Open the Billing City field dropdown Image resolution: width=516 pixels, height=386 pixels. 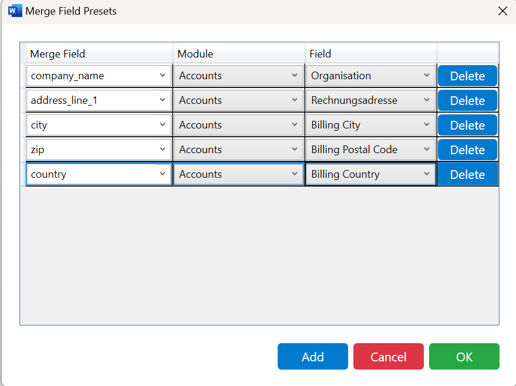pyautogui.click(x=371, y=125)
